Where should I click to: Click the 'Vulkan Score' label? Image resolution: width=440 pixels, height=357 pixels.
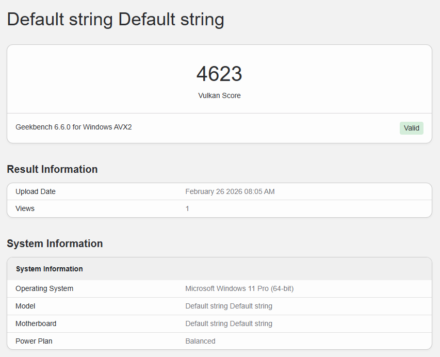coord(219,95)
